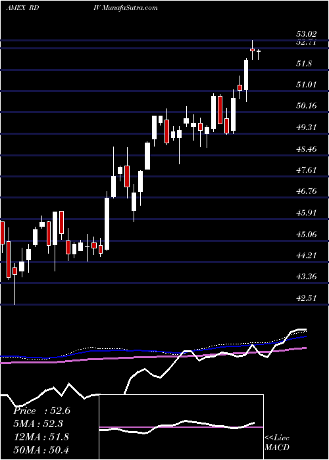This screenshot has width=329, height=460.
Task: Click the 45.91 price axis label
Action: [x=308, y=213]
